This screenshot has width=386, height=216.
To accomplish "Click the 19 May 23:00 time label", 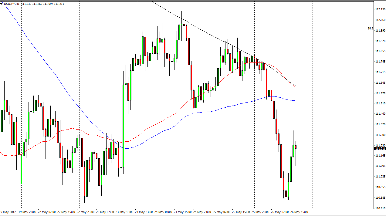I will pyautogui.click(x=28, y=212).
